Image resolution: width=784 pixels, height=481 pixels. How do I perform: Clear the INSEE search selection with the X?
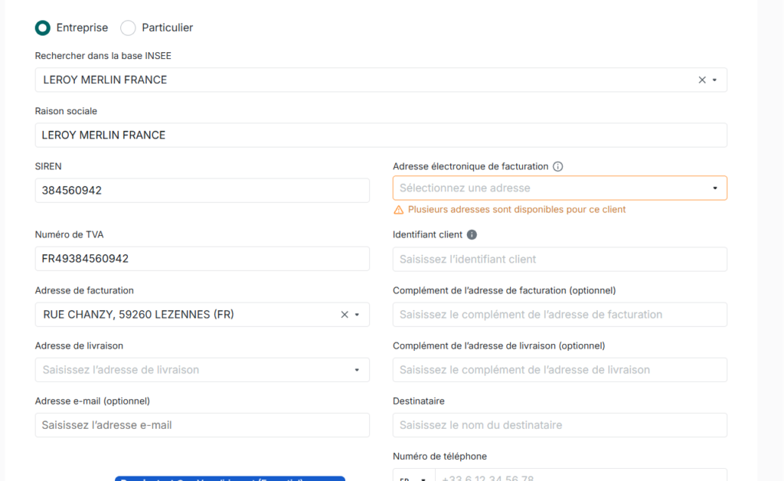702,80
